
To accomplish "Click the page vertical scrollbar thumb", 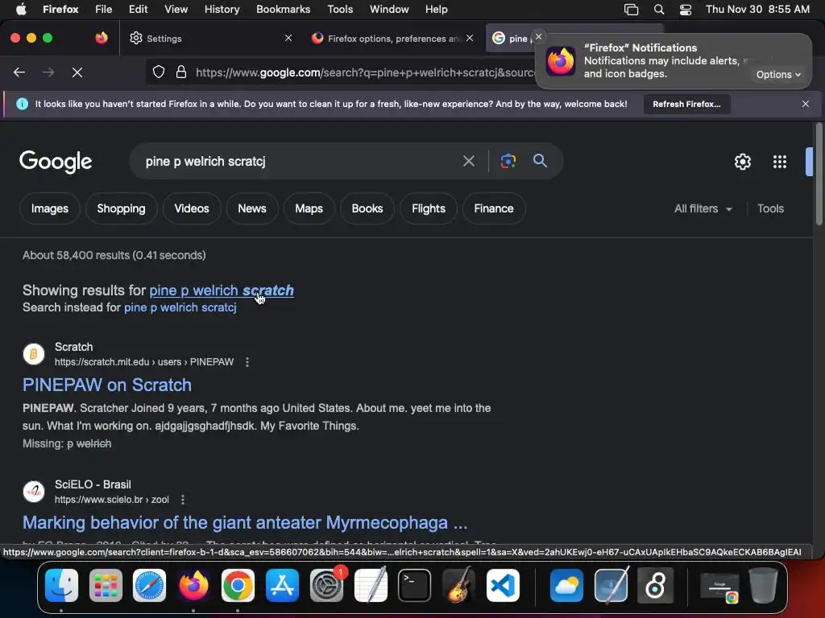I will point(819,175).
